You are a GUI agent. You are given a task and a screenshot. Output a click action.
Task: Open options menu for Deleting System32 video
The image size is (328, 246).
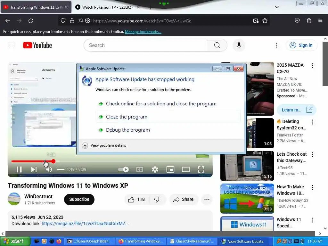313,122
